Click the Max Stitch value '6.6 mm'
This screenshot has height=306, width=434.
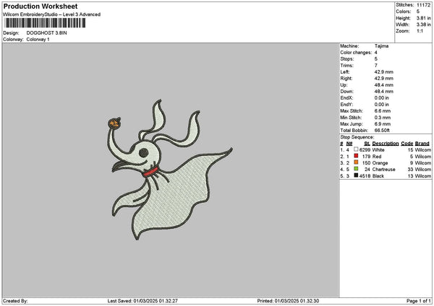pos(383,111)
